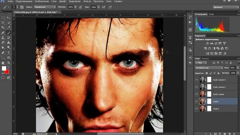Select the Zoom tool
This screenshot has width=240, height=135.
click(9, 63)
